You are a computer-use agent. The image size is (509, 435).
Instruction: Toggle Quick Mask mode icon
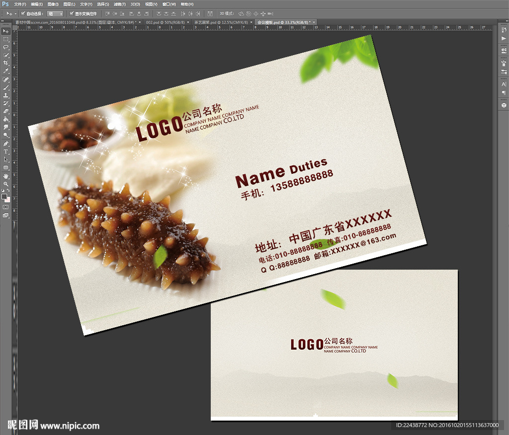(x=6, y=207)
